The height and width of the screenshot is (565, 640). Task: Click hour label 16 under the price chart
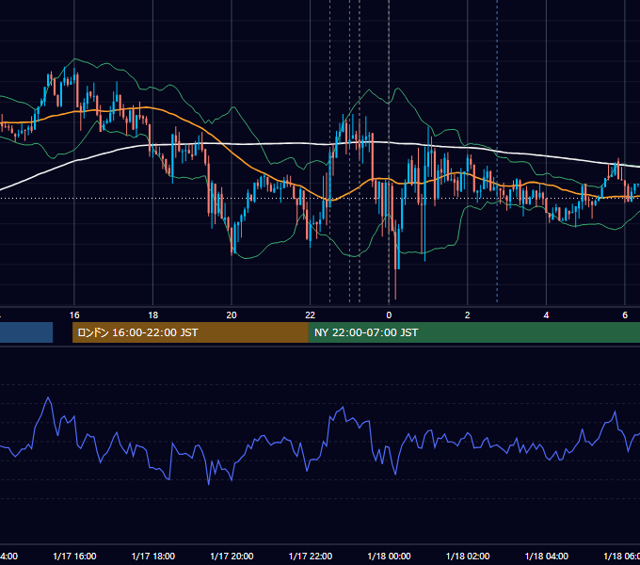[74, 315]
